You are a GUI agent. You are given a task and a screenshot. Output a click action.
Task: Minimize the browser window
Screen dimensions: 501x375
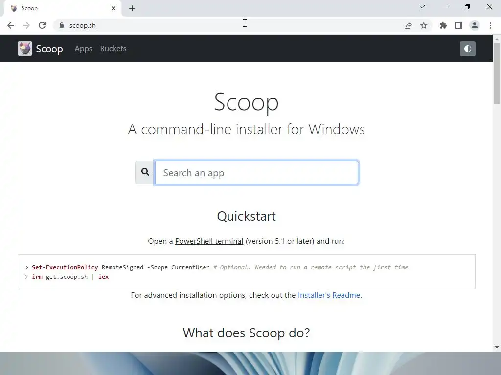coord(444,7)
